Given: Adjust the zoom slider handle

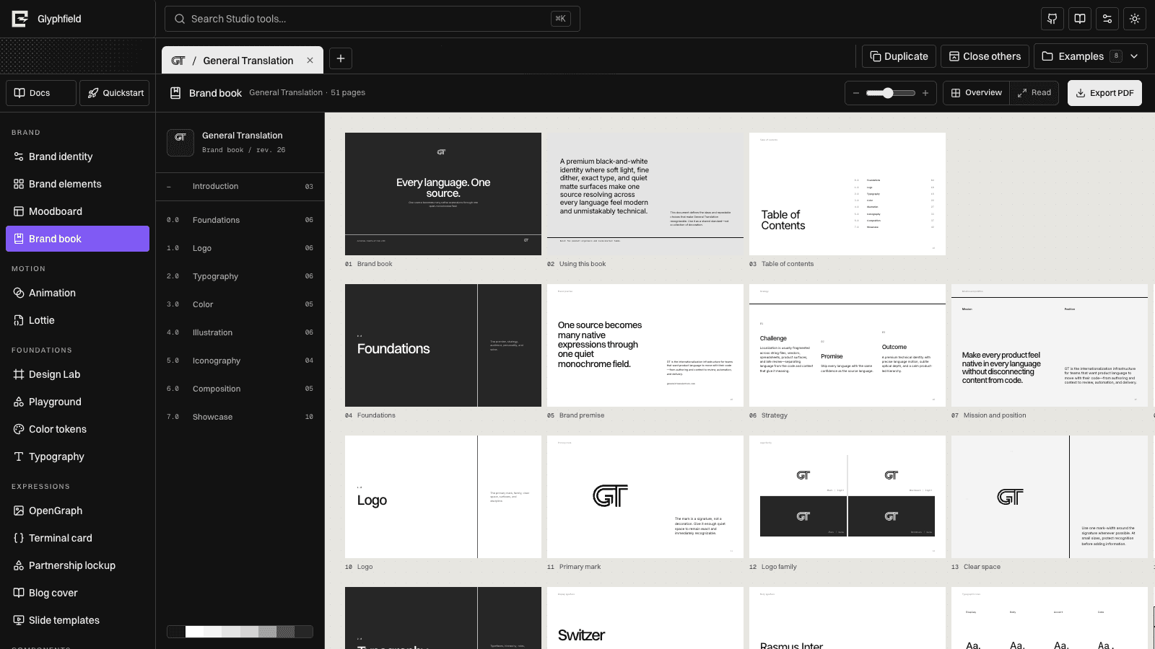Looking at the screenshot, I should [x=888, y=93].
